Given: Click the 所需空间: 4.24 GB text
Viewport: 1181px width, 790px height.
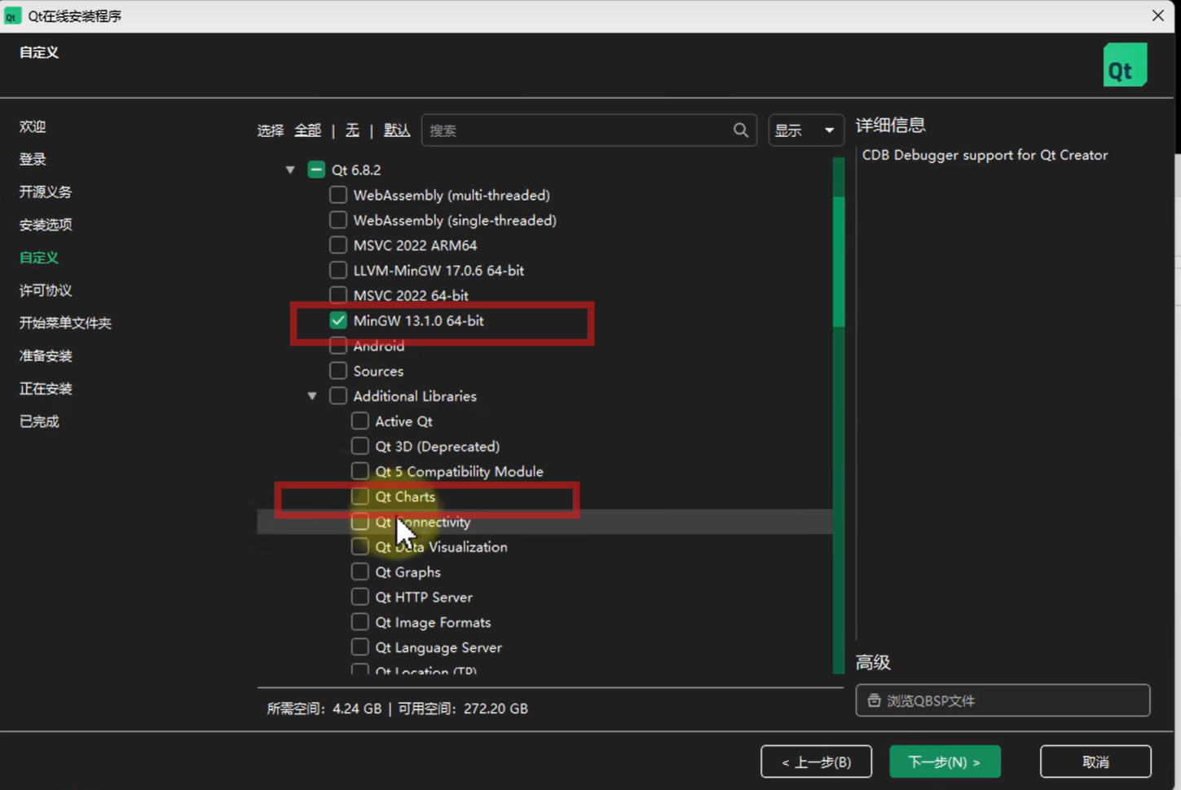Looking at the screenshot, I should 324,708.
